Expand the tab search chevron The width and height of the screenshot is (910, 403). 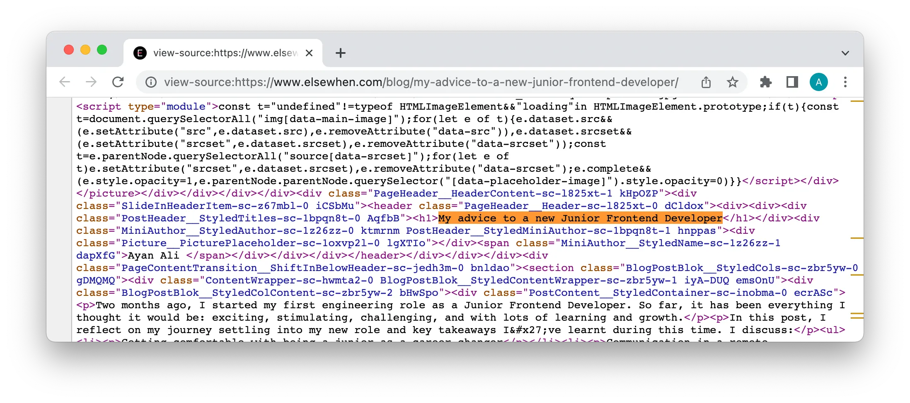point(845,53)
